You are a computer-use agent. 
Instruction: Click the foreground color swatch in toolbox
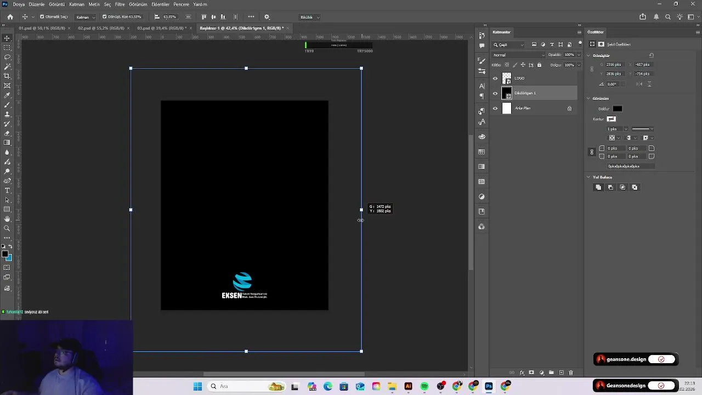click(x=5, y=253)
